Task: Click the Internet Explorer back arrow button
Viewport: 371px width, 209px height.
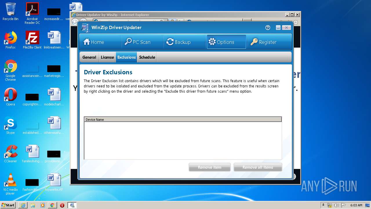Action: [x=75, y=22]
